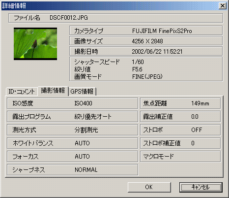Close the 詳細情報 dialog window
Image resolution: width=229 pixels, height=198 pixels.
point(223,6)
